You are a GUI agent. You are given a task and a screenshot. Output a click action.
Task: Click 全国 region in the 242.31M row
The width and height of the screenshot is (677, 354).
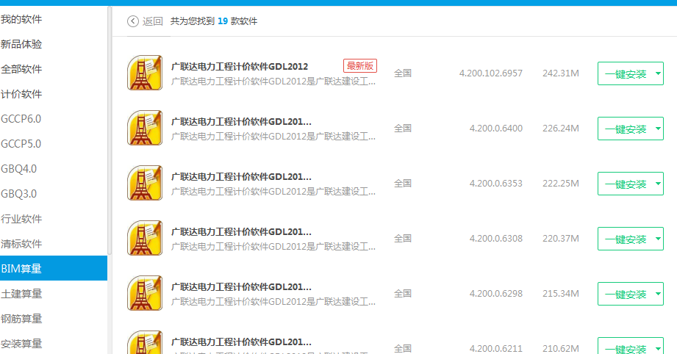point(403,73)
